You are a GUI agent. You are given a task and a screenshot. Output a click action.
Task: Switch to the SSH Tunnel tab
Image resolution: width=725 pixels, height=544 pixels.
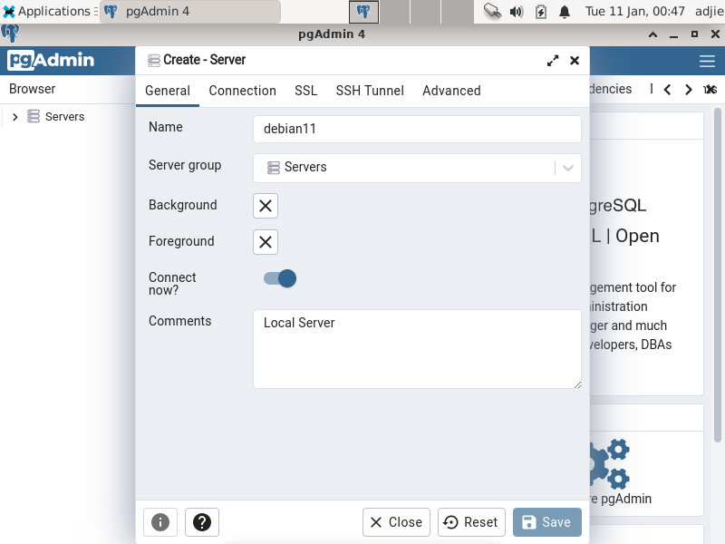point(370,91)
